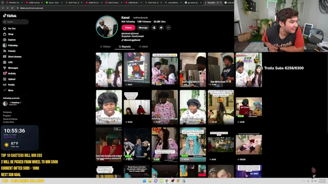The image size is (328, 184).
Task: Show hidden system tray icons
Action: pyautogui.click(x=304, y=181)
